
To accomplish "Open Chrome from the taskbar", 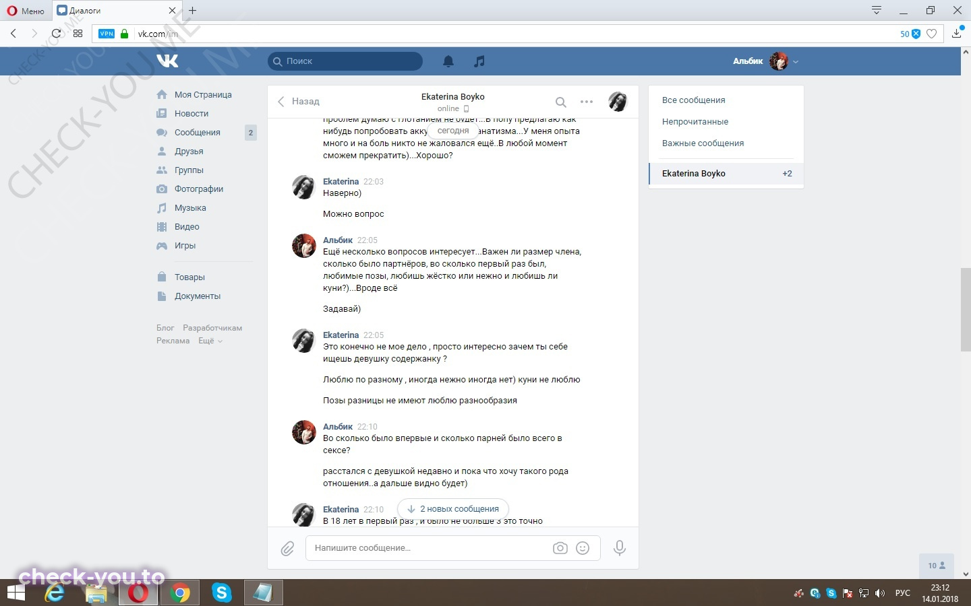I will point(179,593).
